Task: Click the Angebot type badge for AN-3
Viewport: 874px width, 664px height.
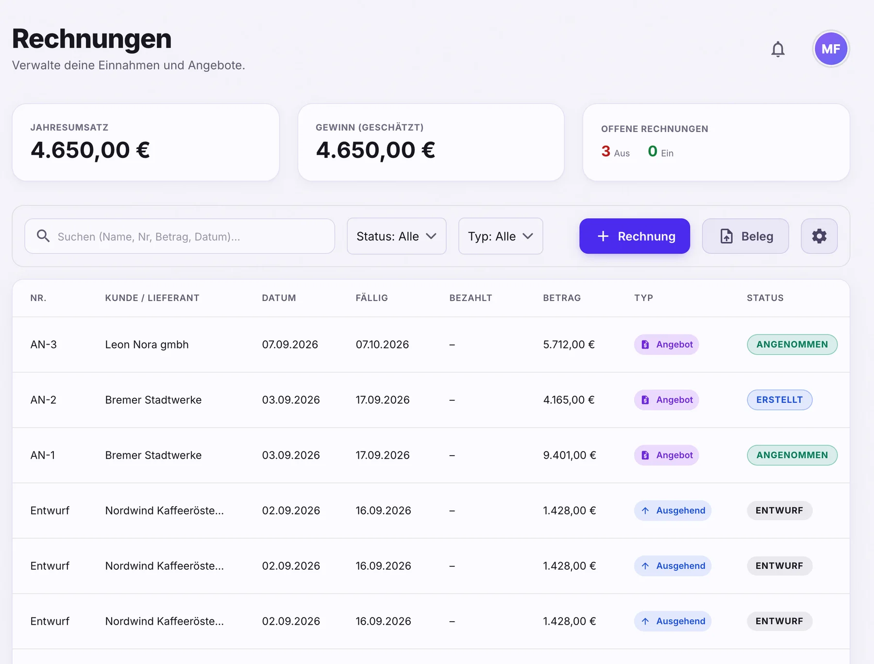Action: (666, 345)
